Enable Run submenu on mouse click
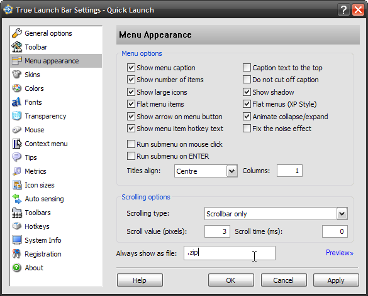 point(131,144)
